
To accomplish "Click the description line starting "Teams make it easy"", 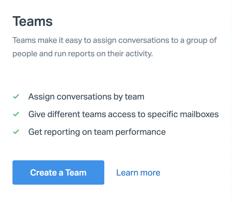I will click(114, 40).
